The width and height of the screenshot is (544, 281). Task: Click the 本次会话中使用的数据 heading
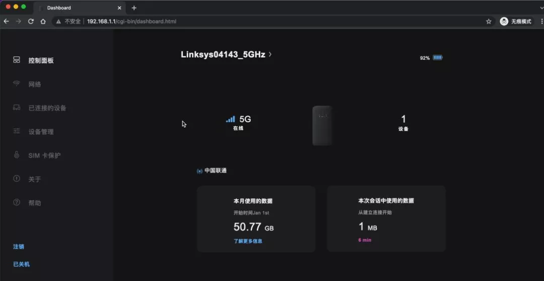click(386, 201)
